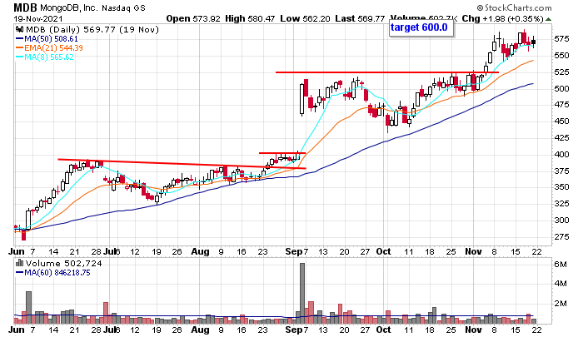Click the 'High 580.47' value

click(250, 18)
